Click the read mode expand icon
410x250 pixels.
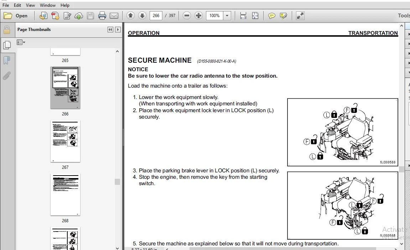click(x=300, y=16)
